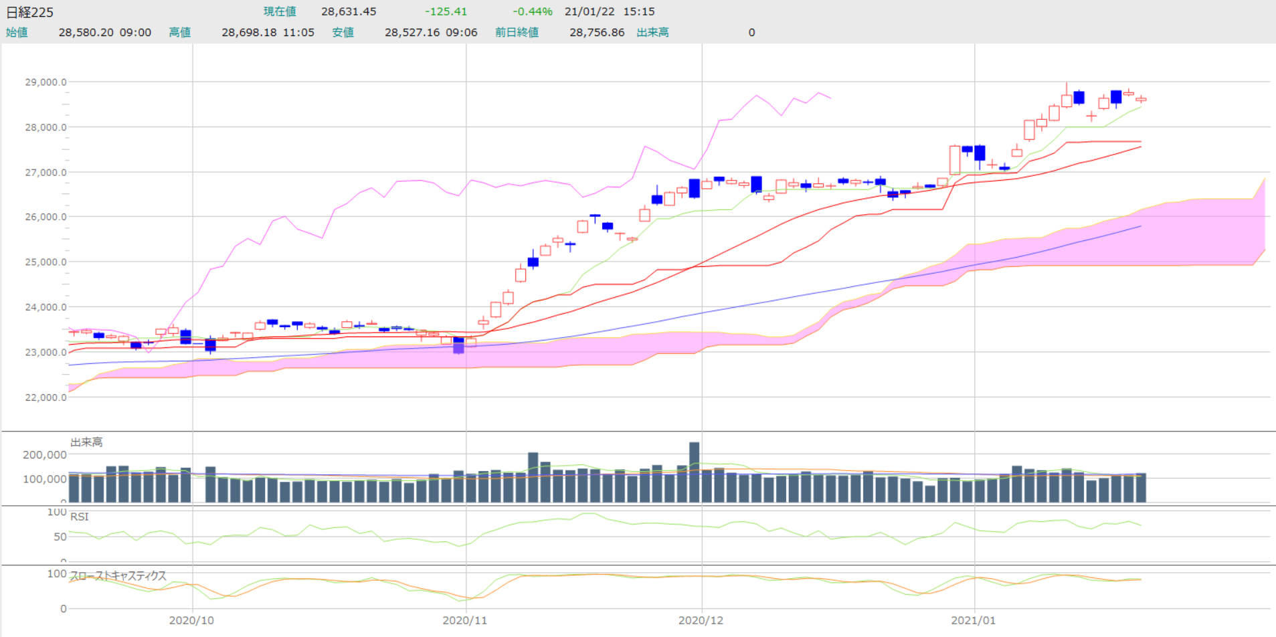Click the 28,000.0 price axis label
The width and height of the screenshot is (1276, 637).
(x=45, y=127)
